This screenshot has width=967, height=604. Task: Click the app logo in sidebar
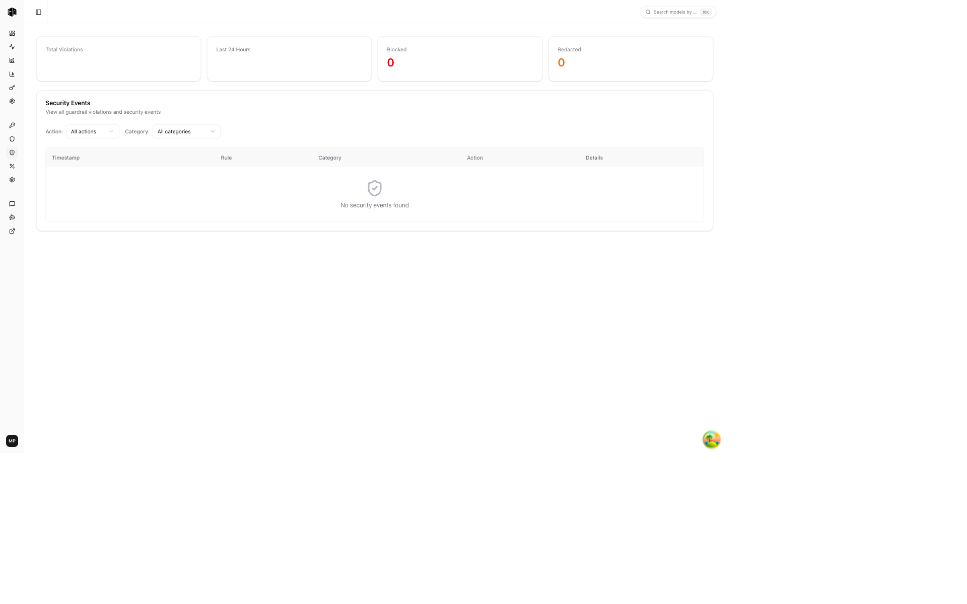click(12, 12)
